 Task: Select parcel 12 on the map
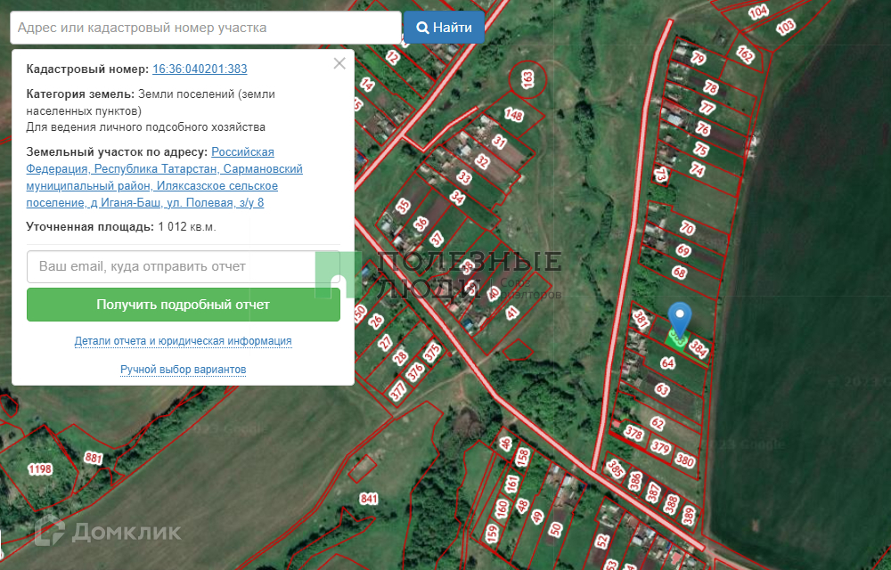point(392,57)
